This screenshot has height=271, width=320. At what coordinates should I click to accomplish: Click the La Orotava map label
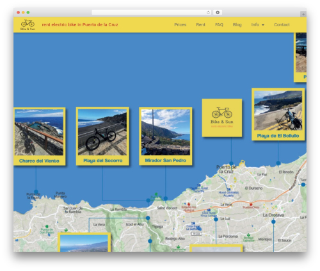click(273, 215)
